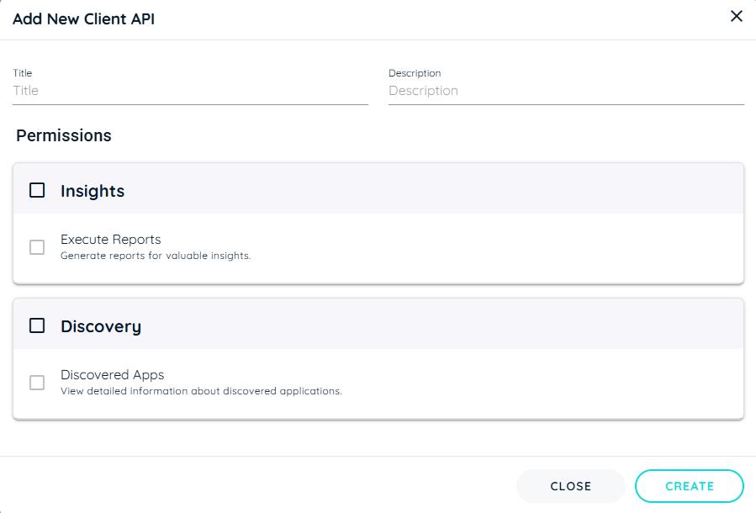
Task: Click the small Description field label
Action: [x=415, y=73]
